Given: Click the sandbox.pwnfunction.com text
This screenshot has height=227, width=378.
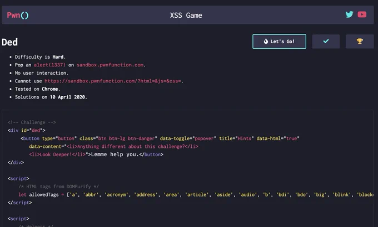Looking at the screenshot, I should [110, 65].
